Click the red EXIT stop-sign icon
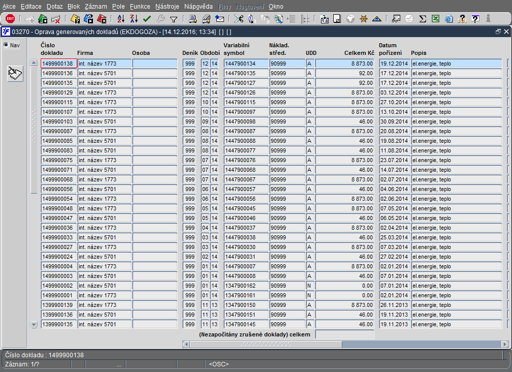Screen dimensions: 512x372 pos(10,19)
